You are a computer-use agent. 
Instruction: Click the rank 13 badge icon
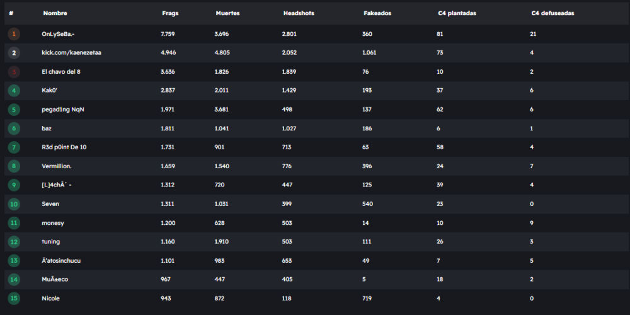14,261
